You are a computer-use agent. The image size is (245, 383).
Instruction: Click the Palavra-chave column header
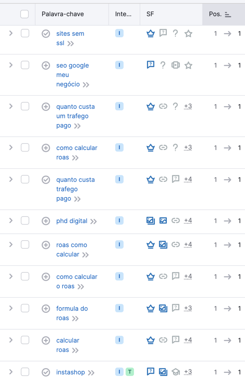tap(63, 14)
